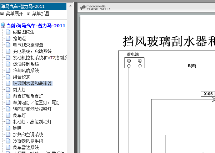
Task: Click the page icon next to 倒车雷达系统
Action: (8, 147)
